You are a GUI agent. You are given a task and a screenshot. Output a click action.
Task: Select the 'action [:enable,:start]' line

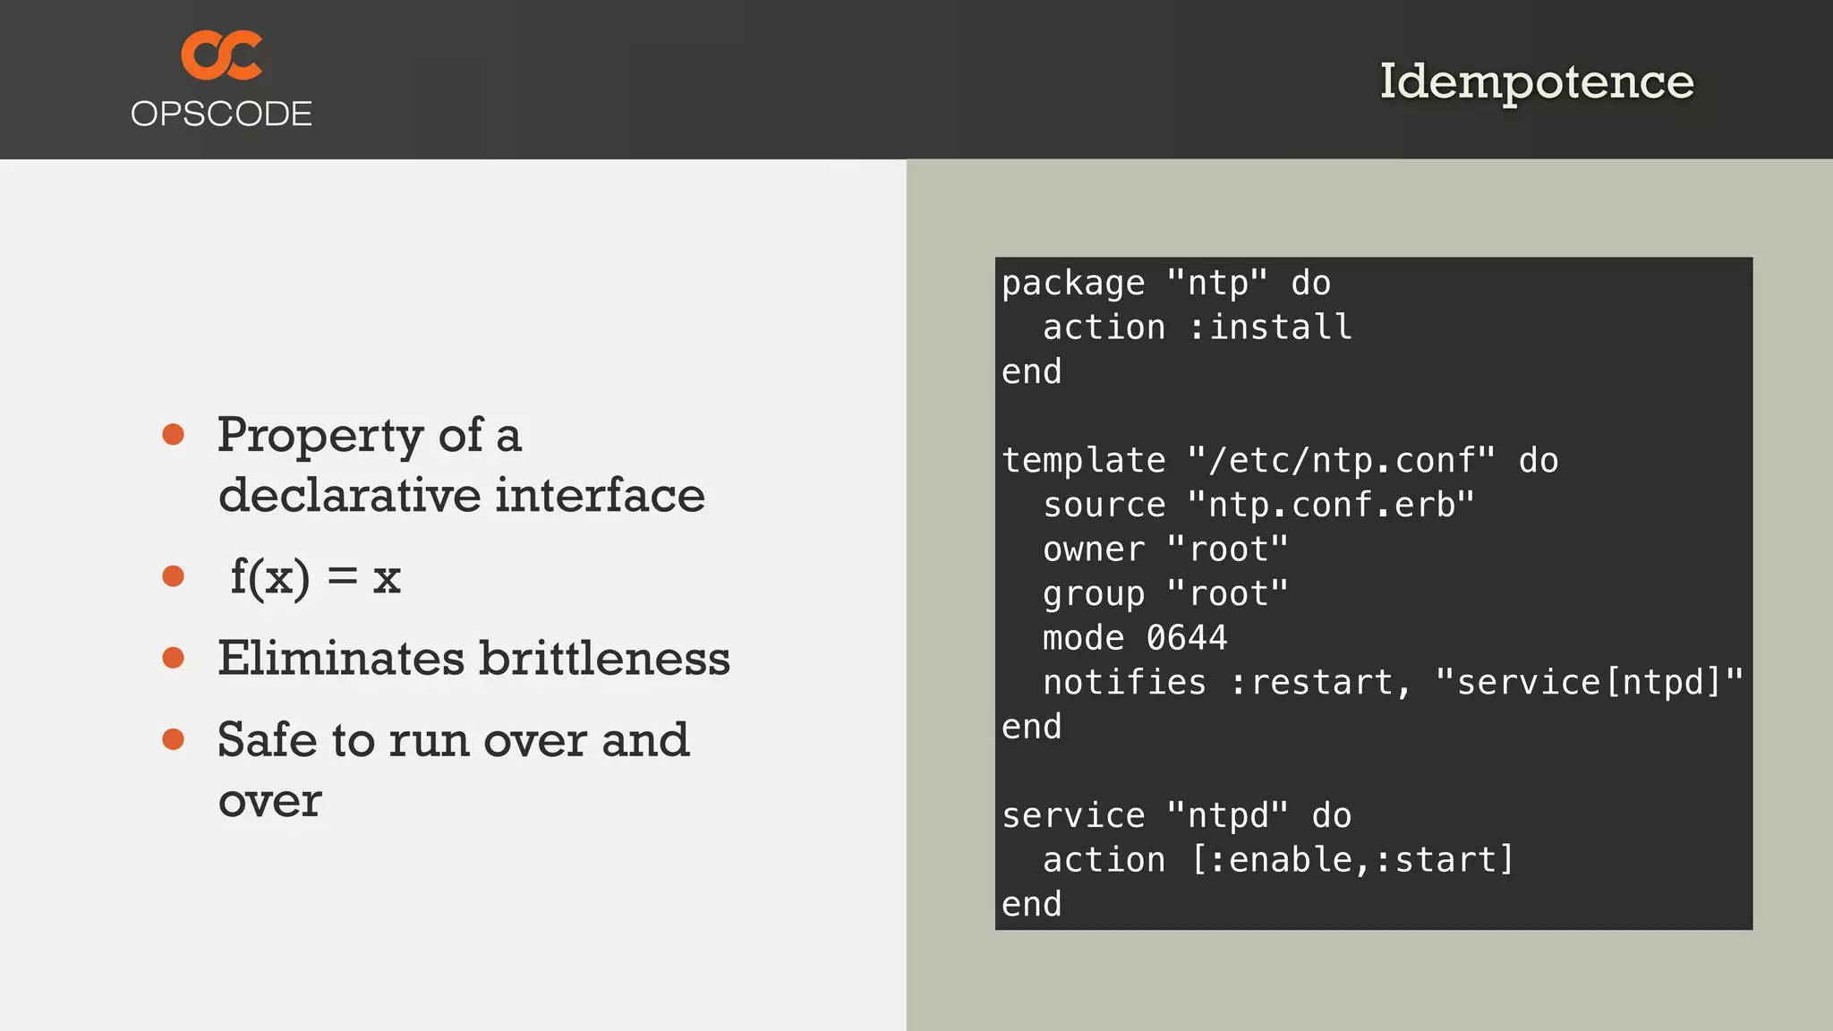pyautogui.click(x=1279, y=860)
